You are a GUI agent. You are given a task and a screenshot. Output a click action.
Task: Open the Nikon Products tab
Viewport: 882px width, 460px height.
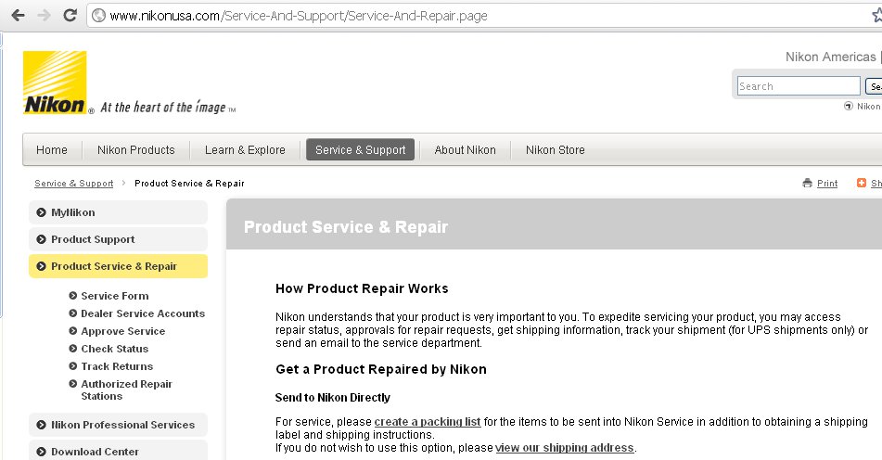[x=136, y=150]
